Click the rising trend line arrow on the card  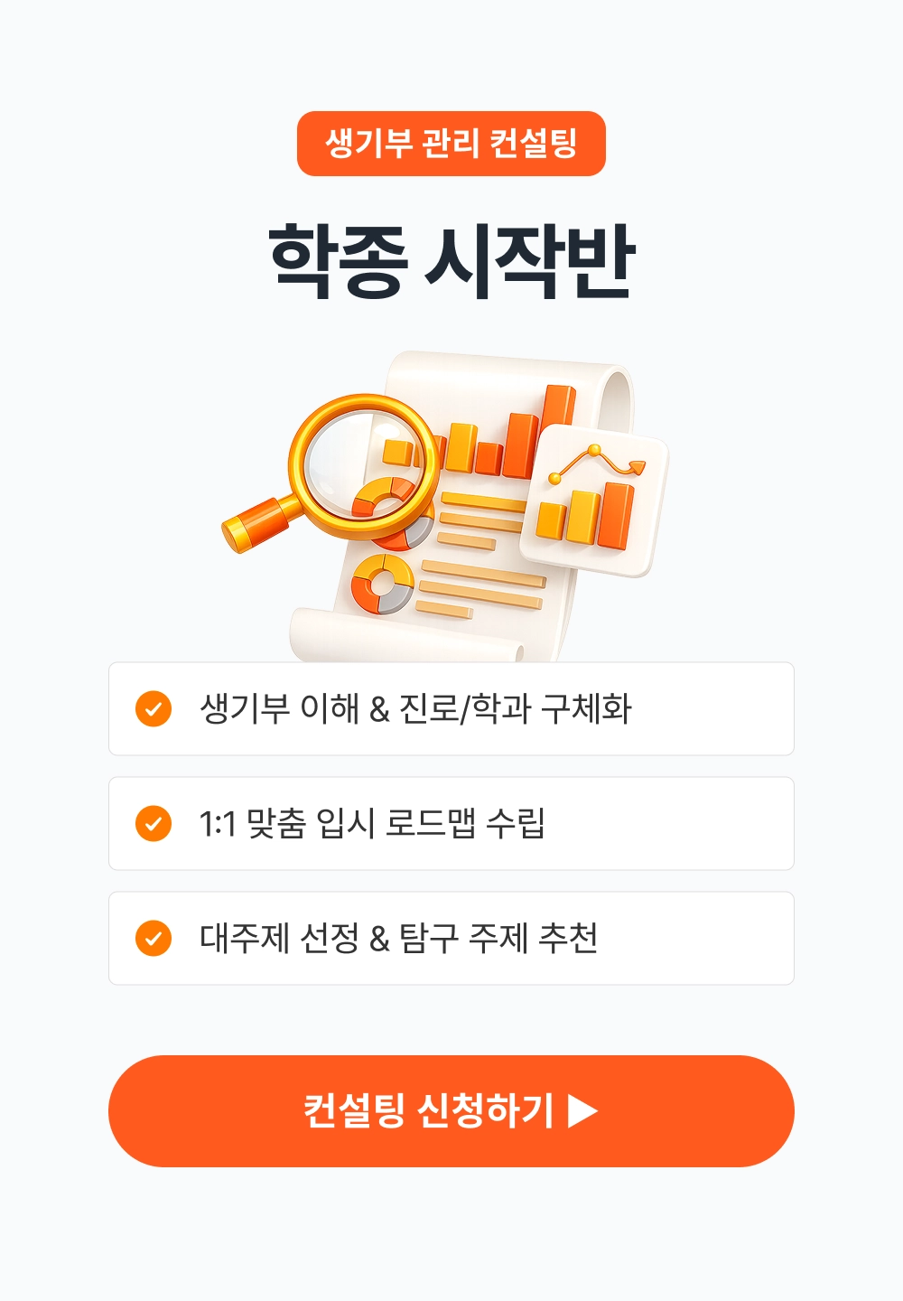[598, 461]
